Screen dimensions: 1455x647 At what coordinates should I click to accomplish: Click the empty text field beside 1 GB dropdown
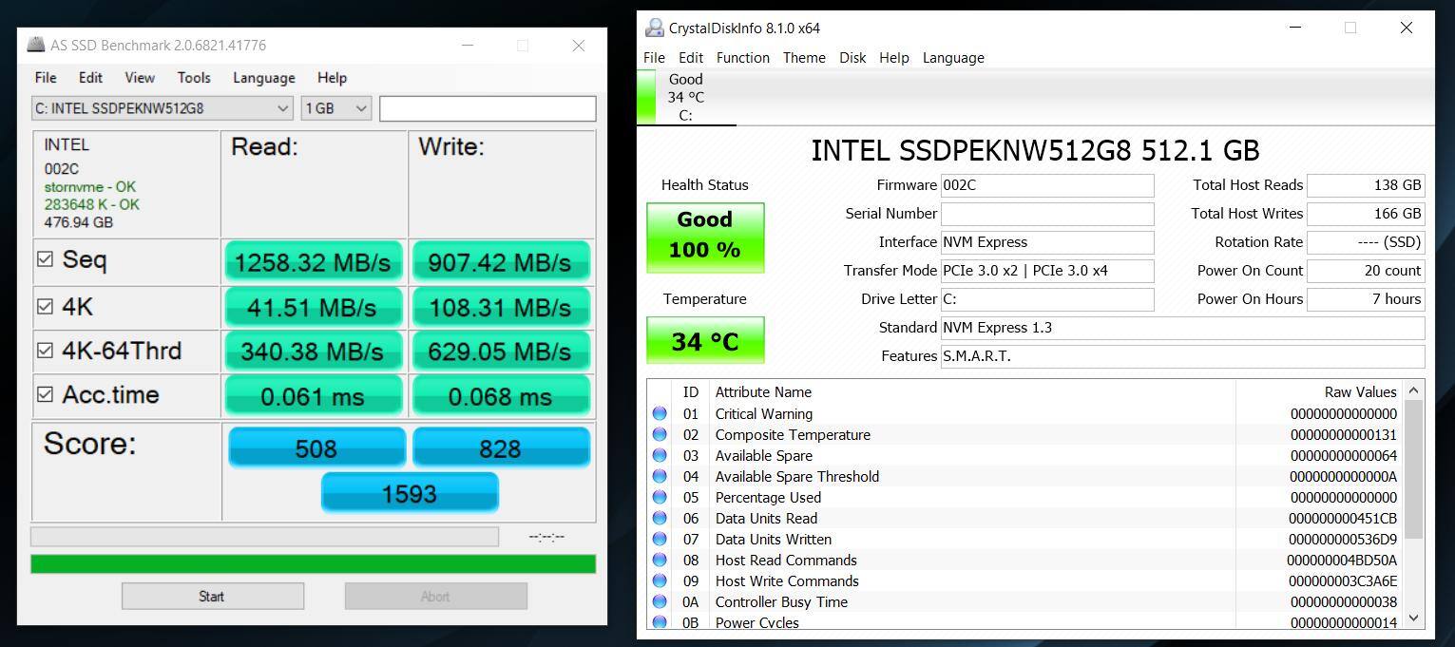click(x=487, y=108)
